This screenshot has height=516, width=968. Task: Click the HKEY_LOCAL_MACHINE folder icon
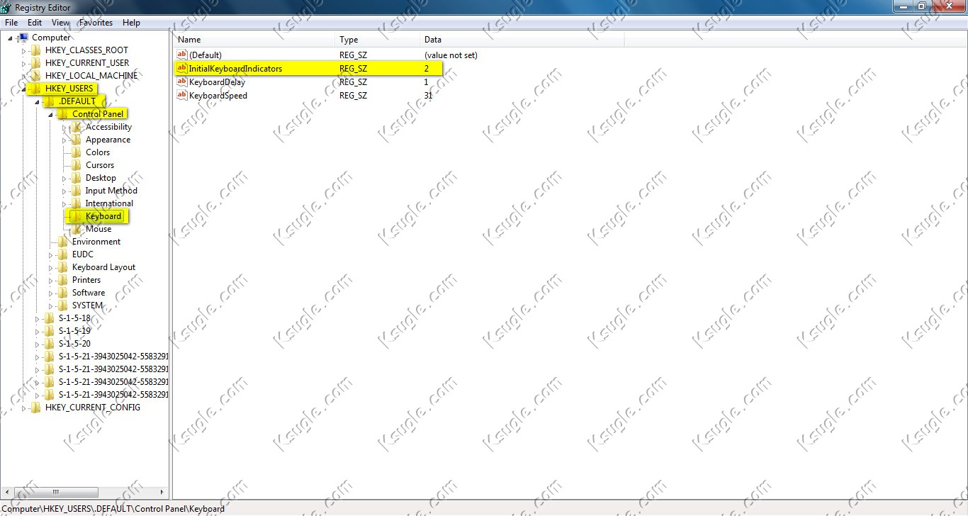[x=36, y=76]
